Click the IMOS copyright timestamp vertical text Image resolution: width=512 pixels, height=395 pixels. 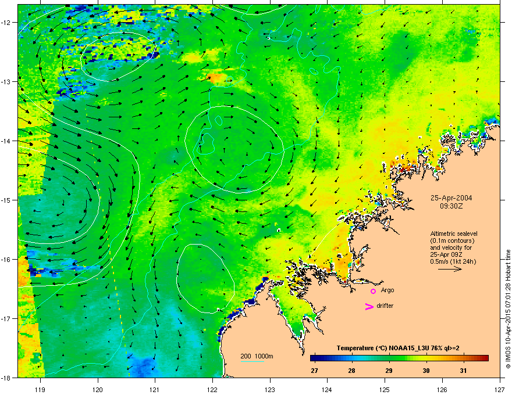tap(508, 309)
